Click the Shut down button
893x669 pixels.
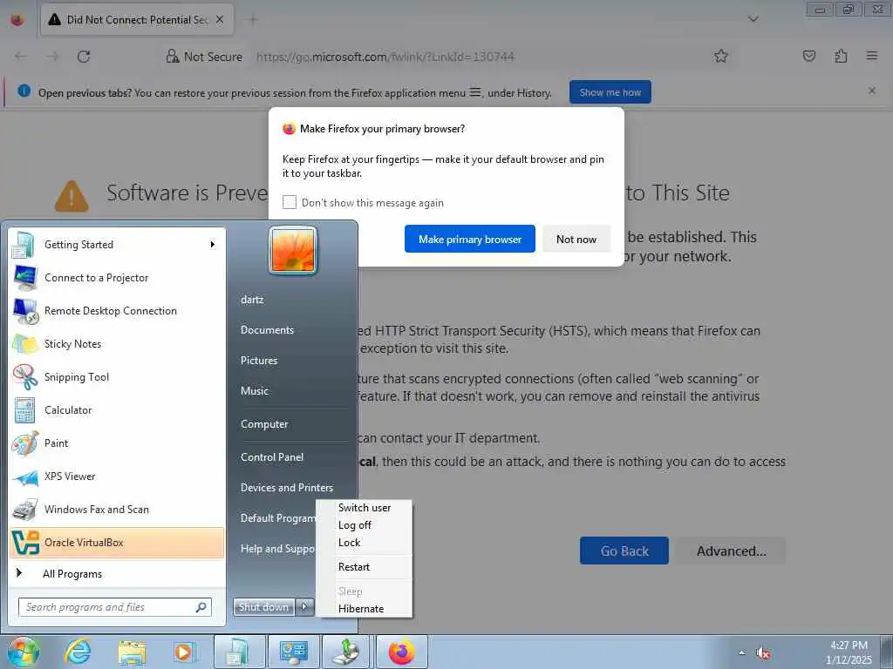[x=263, y=607]
